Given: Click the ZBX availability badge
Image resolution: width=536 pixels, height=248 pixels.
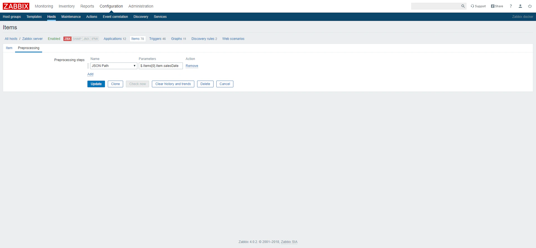Looking at the screenshot, I should [67, 39].
